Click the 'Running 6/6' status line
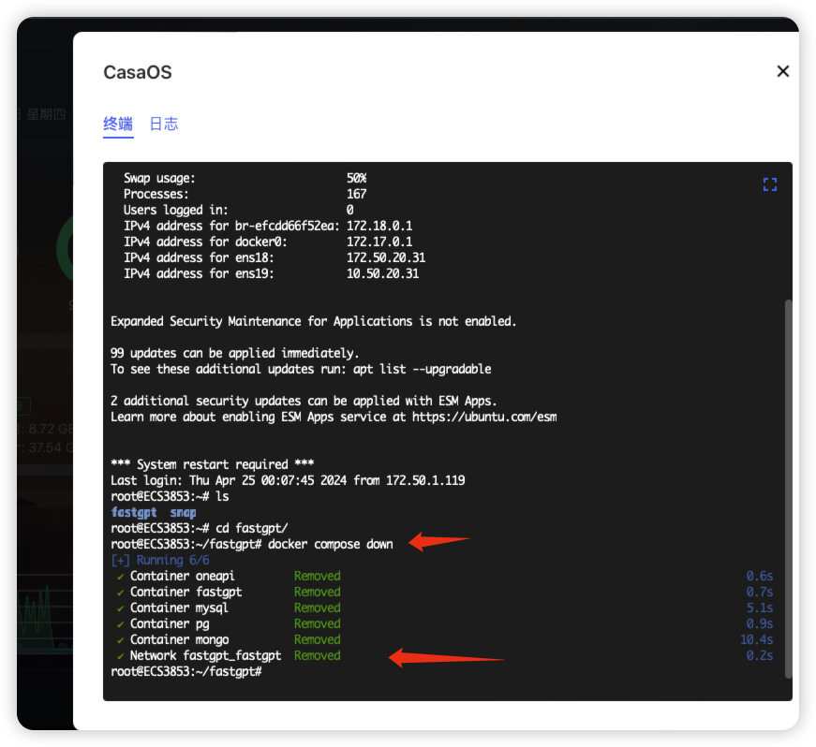The width and height of the screenshot is (816, 747). click(x=160, y=561)
